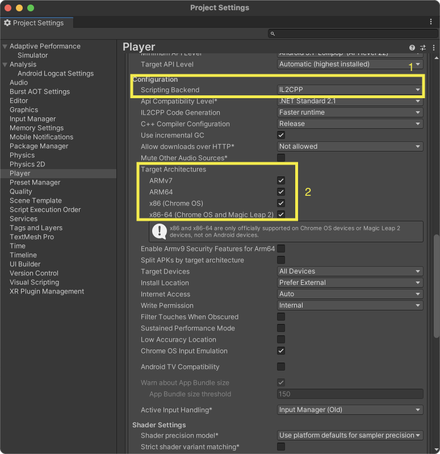Click the settings search input field
Image resolution: width=440 pixels, height=454 pixels.
point(352,34)
